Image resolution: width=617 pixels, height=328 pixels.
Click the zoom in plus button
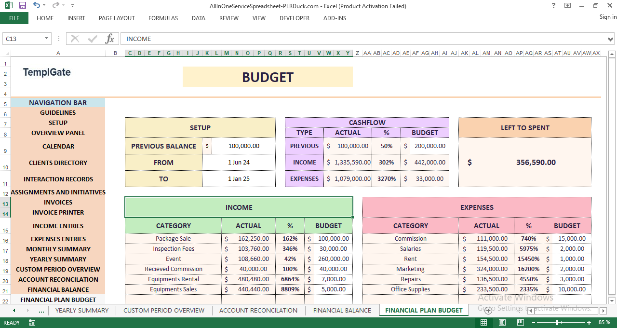[x=589, y=323]
